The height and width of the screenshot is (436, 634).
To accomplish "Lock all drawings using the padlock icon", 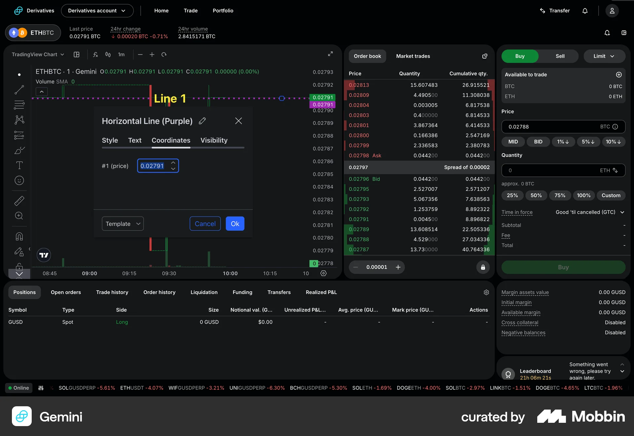I will pyautogui.click(x=19, y=267).
